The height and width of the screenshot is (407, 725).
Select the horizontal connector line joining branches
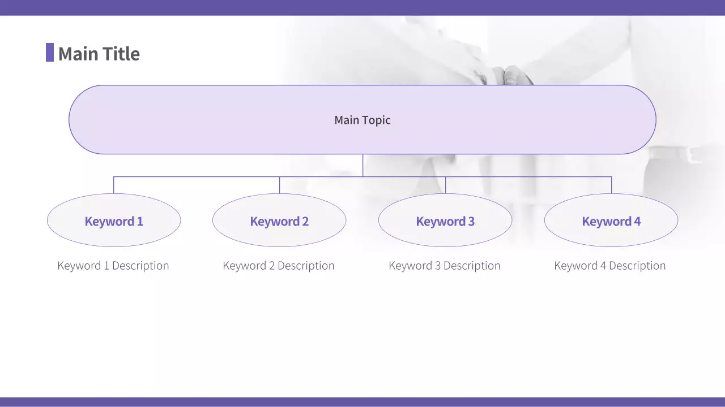click(198, 177)
